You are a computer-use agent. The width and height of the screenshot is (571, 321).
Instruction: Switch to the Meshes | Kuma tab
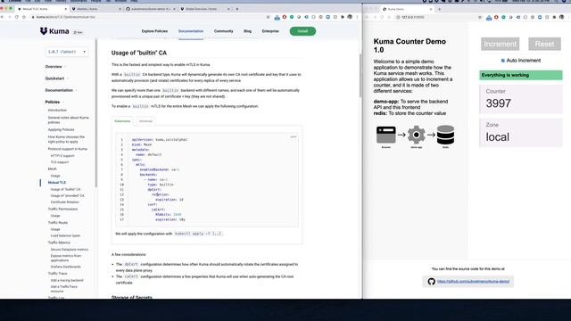pos(96,9)
